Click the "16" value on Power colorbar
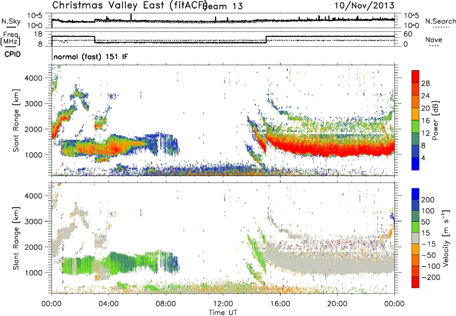Screen dimensions: 456x316 click(x=425, y=121)
